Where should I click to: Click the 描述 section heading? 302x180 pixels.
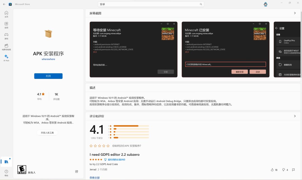tap(93, 88)
